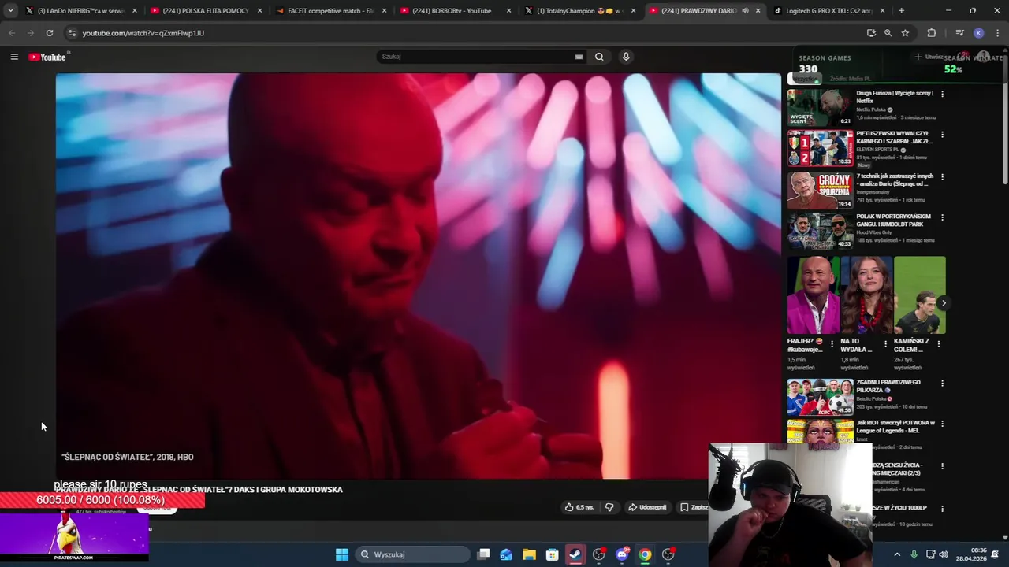Click the Netflix Polska channel name
The image size is (1009, 567).
pyautogui.click(x=871, y=109)
